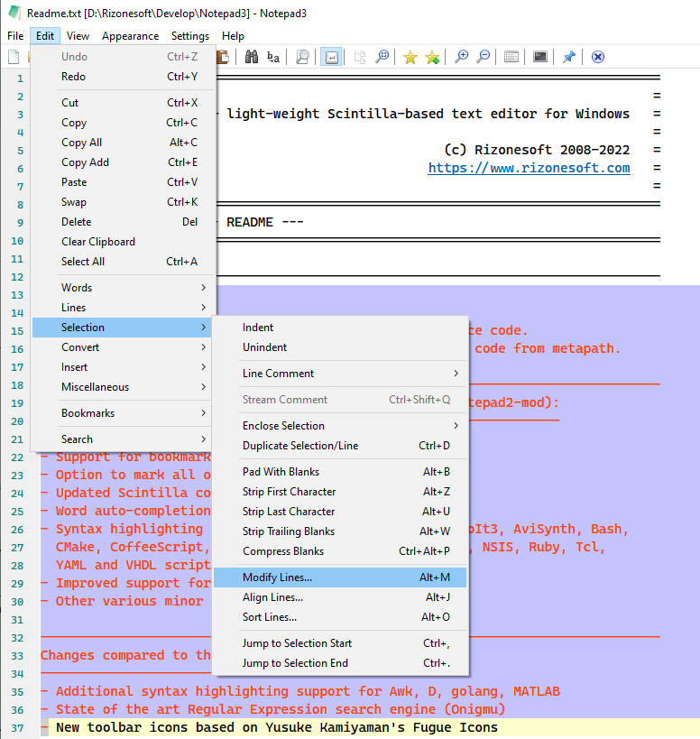Click the New file toolbar icon
The width and height of the screenshot is (700, 739).
[x=14, y=57]
